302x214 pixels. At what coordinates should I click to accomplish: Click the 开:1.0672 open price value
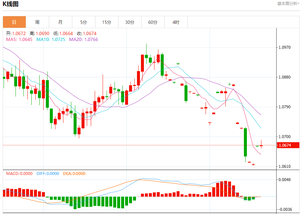point(16,33)
